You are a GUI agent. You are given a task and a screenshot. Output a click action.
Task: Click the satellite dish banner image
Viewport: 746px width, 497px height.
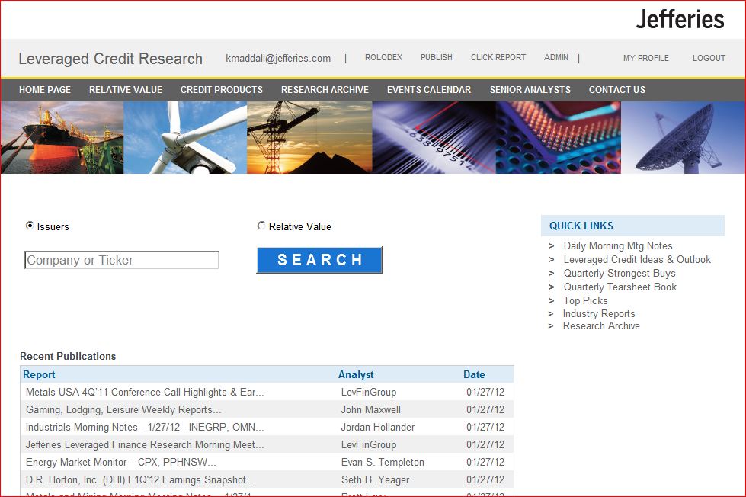(x=683, y=137)
